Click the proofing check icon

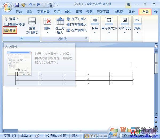click(37, 136)
